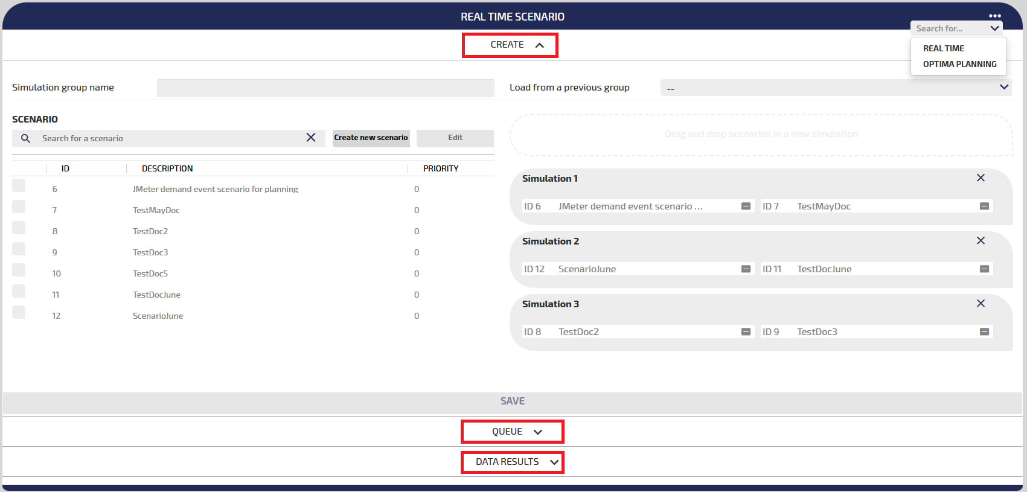Viewport: 1027px width, 492px height.
Task: Click the three-dots options icon
Action: (x=995, y=16)
